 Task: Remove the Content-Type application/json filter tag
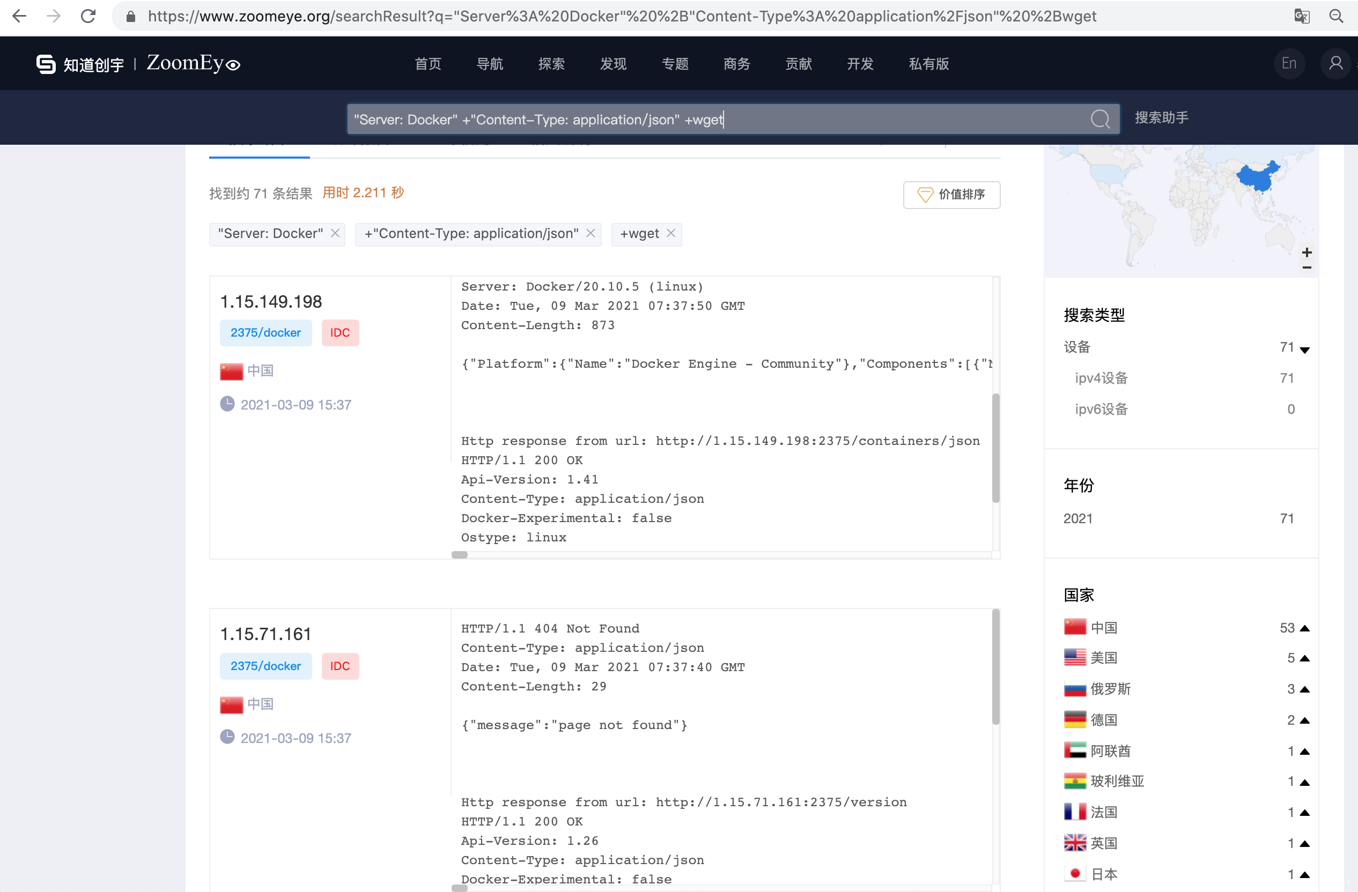coord(591,233)
